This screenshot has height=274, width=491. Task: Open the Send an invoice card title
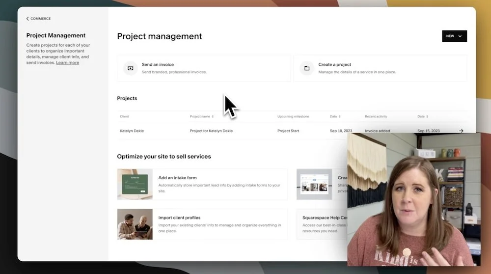pyautogui.click(x=158, y=64)
